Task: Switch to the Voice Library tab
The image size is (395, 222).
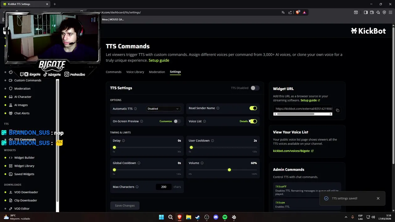Action: click(x=135, y=72)
